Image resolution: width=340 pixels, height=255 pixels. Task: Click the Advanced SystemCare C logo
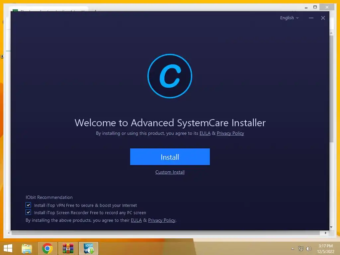click(170, 76)
